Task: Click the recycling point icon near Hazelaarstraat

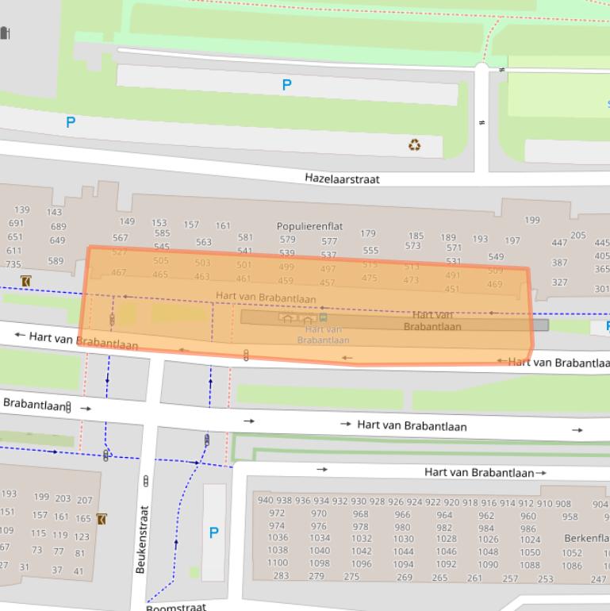Action: click(414, 144)
